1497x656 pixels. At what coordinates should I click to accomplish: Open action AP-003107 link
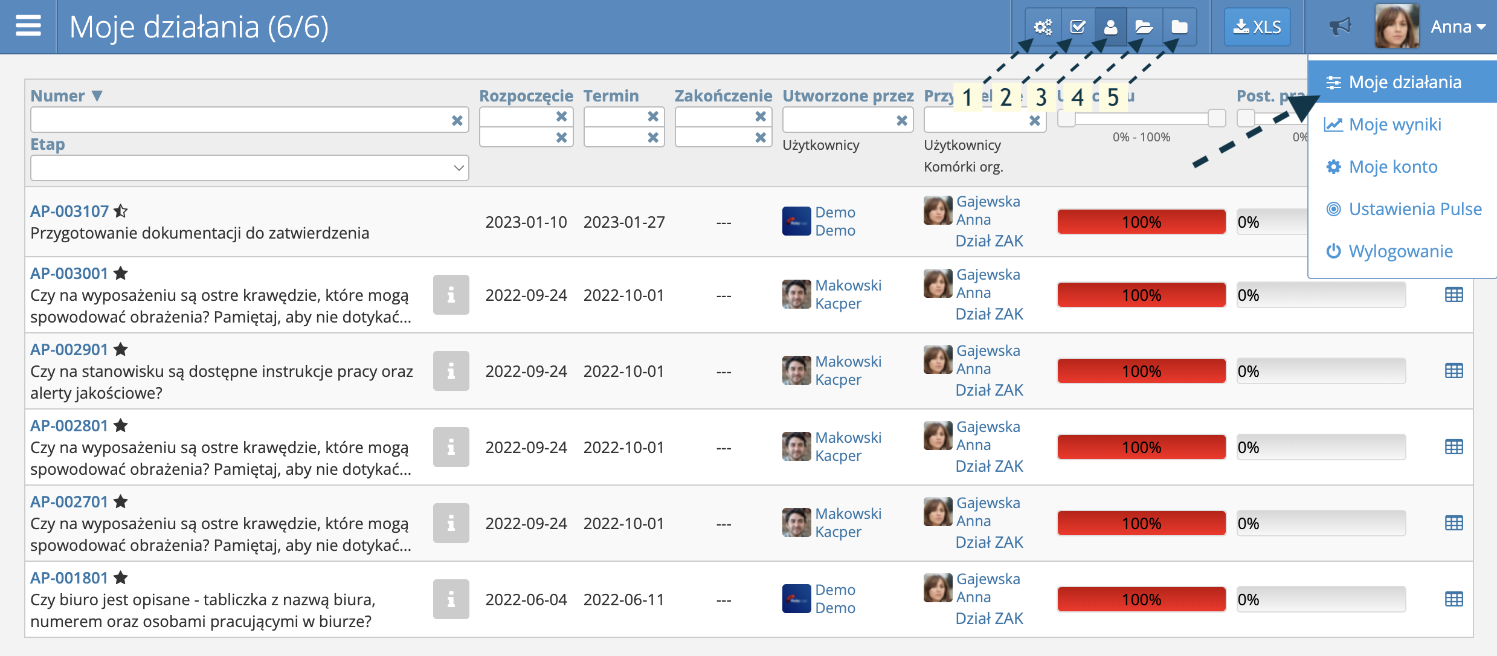coord(69,211)
